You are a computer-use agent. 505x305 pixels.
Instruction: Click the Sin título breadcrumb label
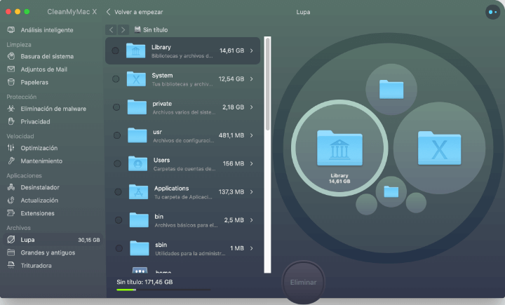(x=155, y=29)
